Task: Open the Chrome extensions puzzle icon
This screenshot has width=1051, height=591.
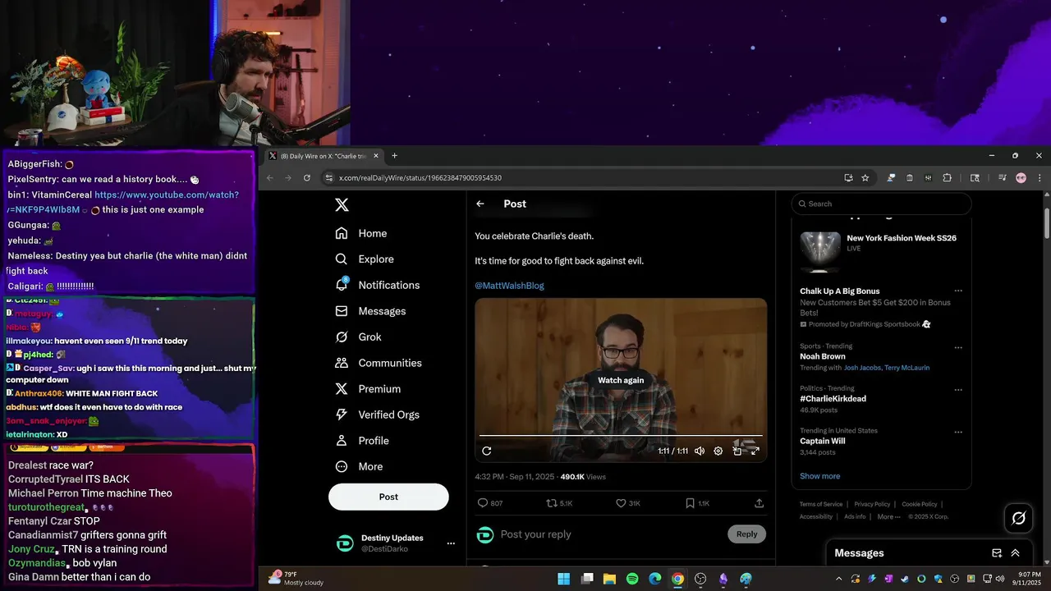Action: point(947,178)
